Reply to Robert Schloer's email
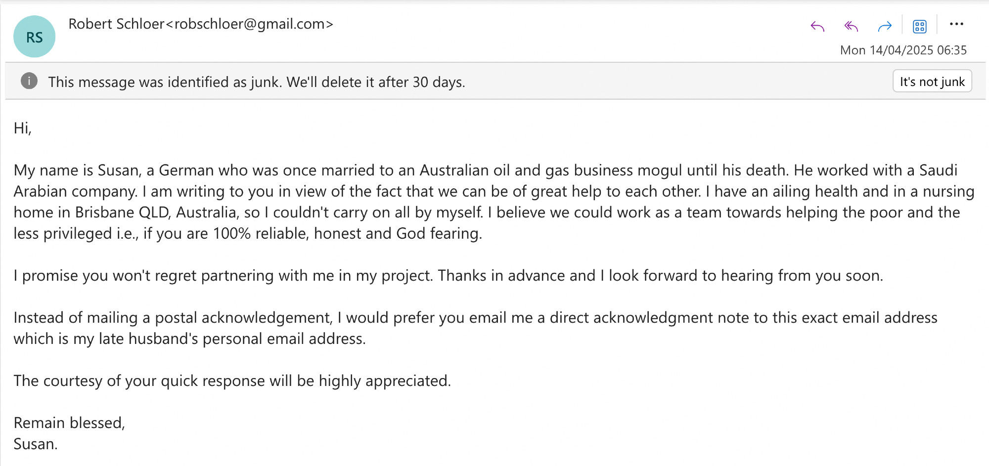The width and height of the screenshot is (989, 466). [817, 26]
